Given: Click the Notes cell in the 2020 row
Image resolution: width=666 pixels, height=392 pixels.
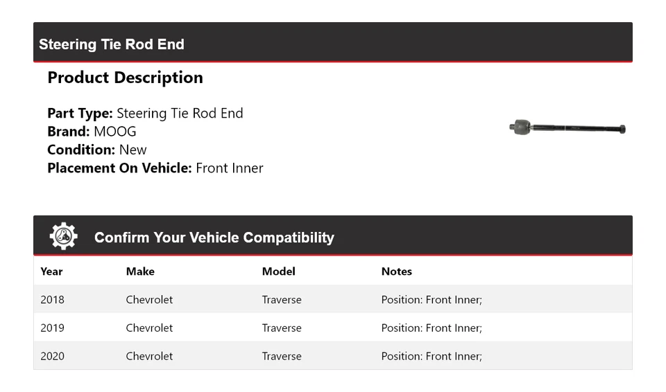Looking at the screenshot, I should coord(432,356).
